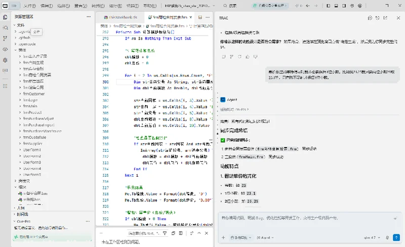The width and height of the screenshot is (405, 247).
Task: Open the 选择(S) menu
Action: [x=63, y=6]
